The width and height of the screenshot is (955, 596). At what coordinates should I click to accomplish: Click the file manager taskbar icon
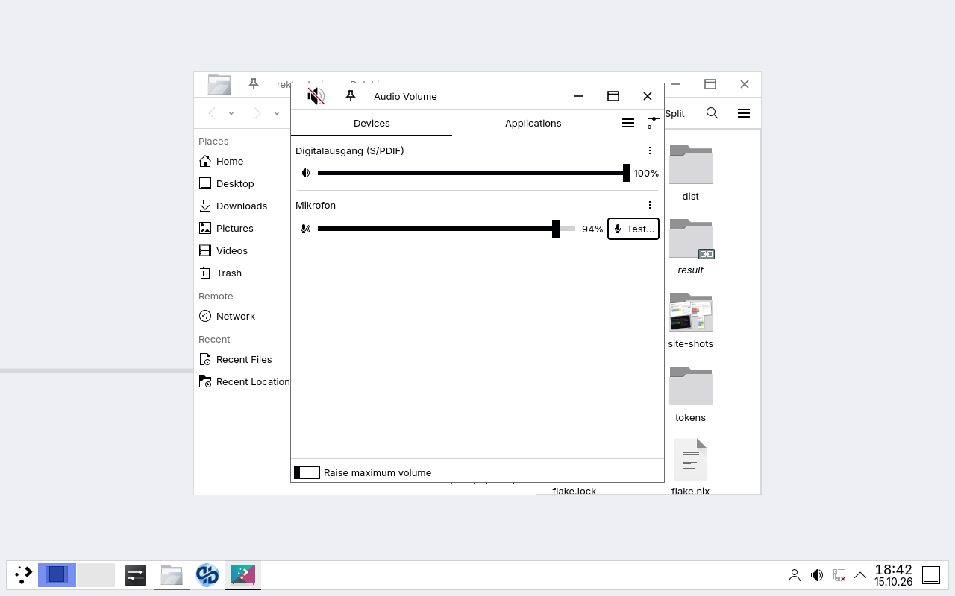(x=172, y=574)
